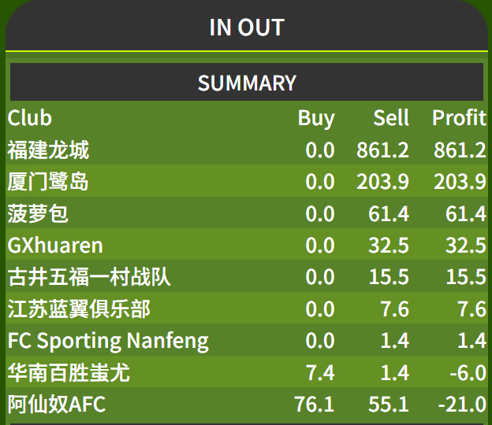Screen dimensions: 492x425
Task: Click the 861.2 profit value for 福建龙城
Action: point(460,150)
